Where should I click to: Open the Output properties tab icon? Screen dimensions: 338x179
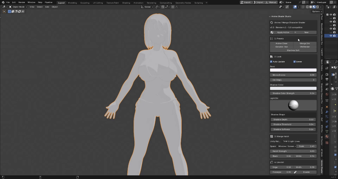[327, 79]
